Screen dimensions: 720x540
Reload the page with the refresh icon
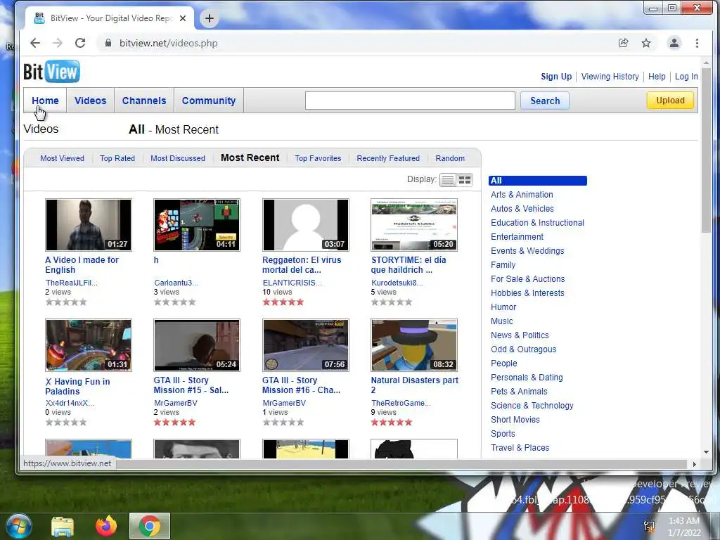(80, 43)
